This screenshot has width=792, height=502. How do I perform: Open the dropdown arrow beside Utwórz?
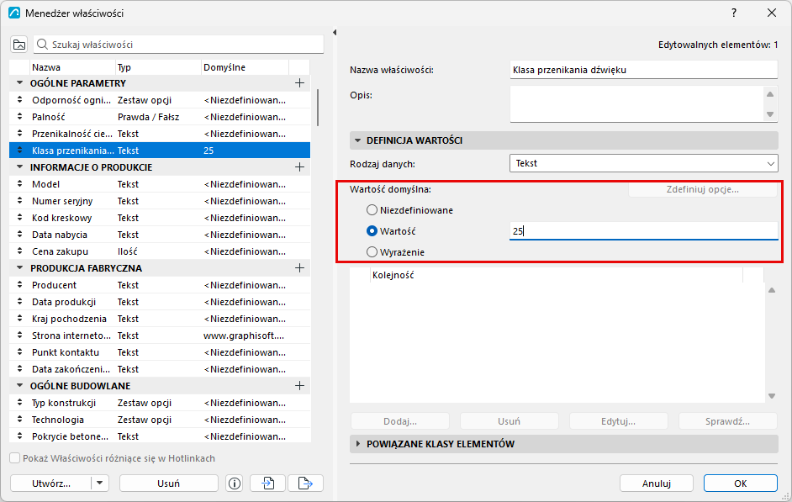100,484
